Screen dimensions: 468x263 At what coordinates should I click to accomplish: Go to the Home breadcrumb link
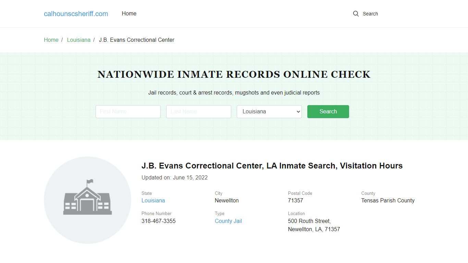[x=51, y=40]
